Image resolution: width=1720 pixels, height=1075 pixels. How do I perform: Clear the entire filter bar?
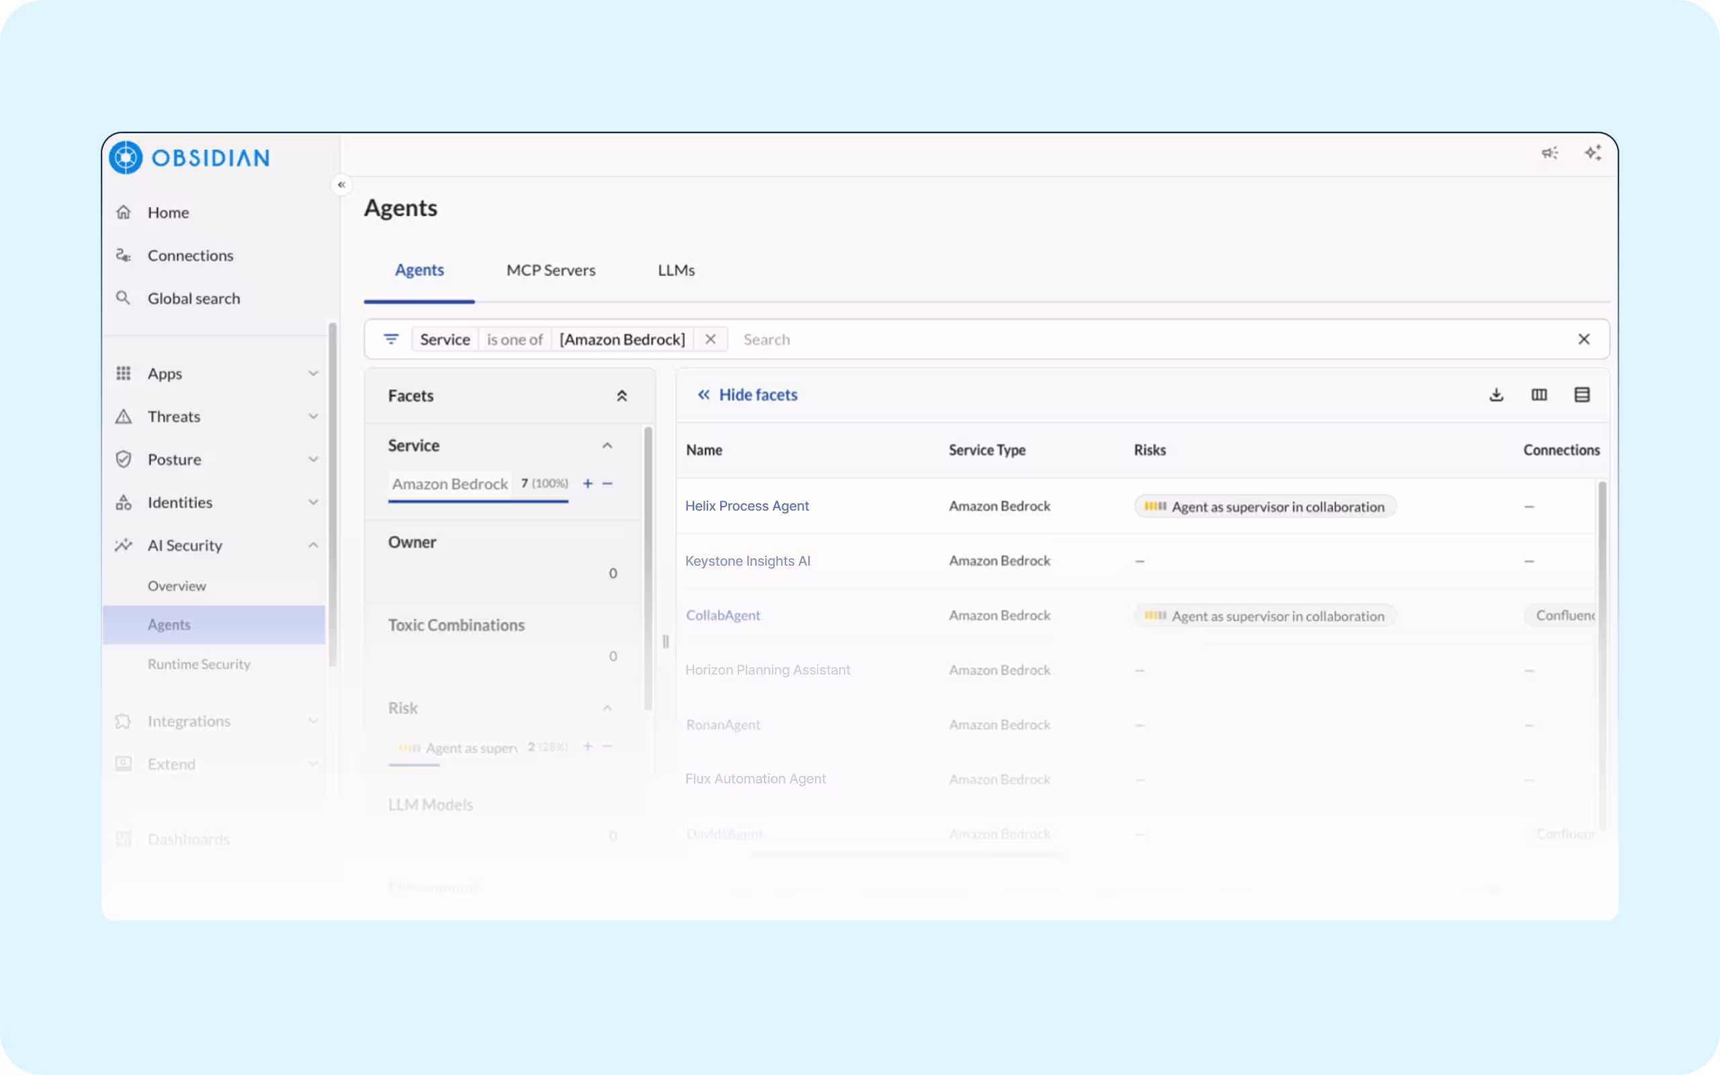point(1584,339)
